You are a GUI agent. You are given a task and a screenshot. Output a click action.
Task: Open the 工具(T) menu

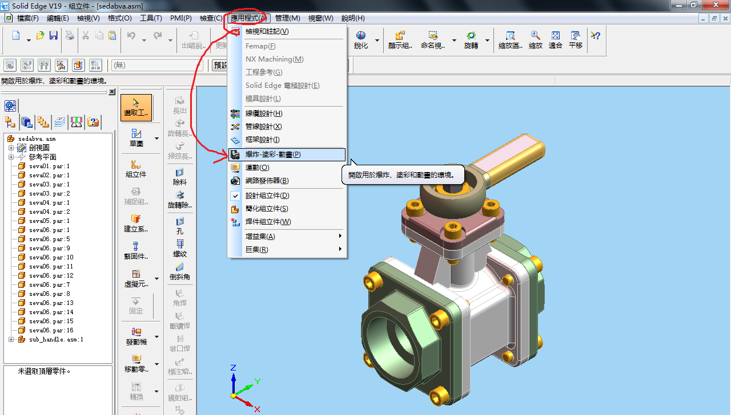pos(151,18)
